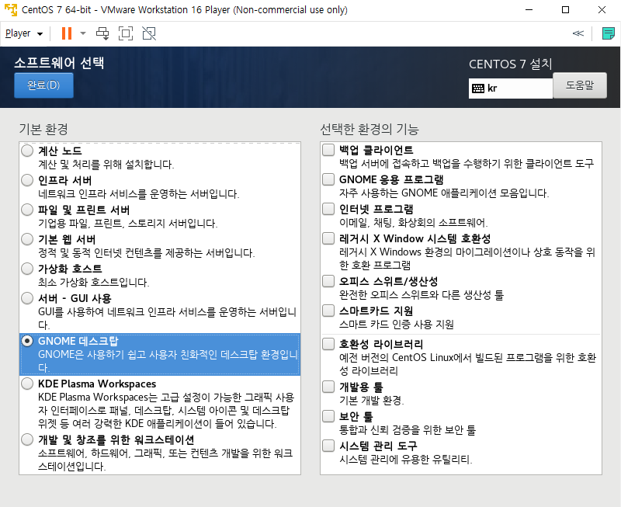The width and height of the screenshot is (621, 507).
Task: Enter full screen mode icon
Action: pos(126,33)
